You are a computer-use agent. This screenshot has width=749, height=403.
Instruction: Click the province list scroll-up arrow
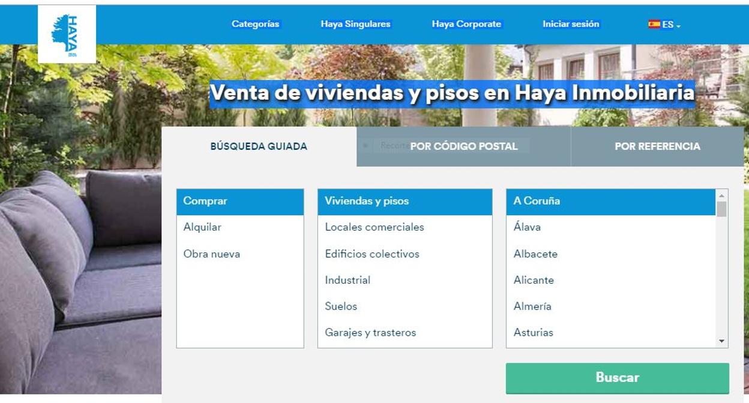pos(721,196)
